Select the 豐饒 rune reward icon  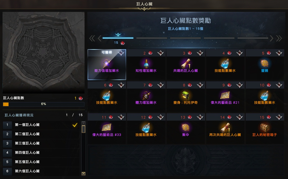pyautogui.click(x=265, y=63)
